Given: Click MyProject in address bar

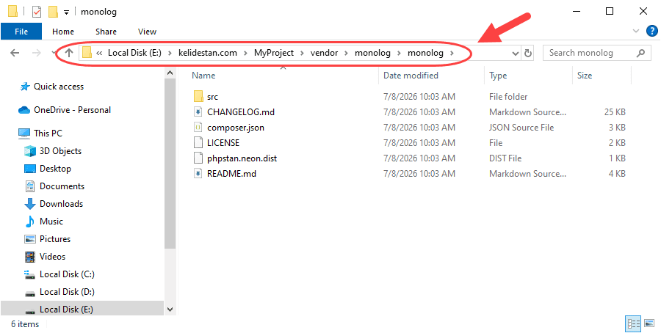Looking at the screenshot, I should 274,53.
